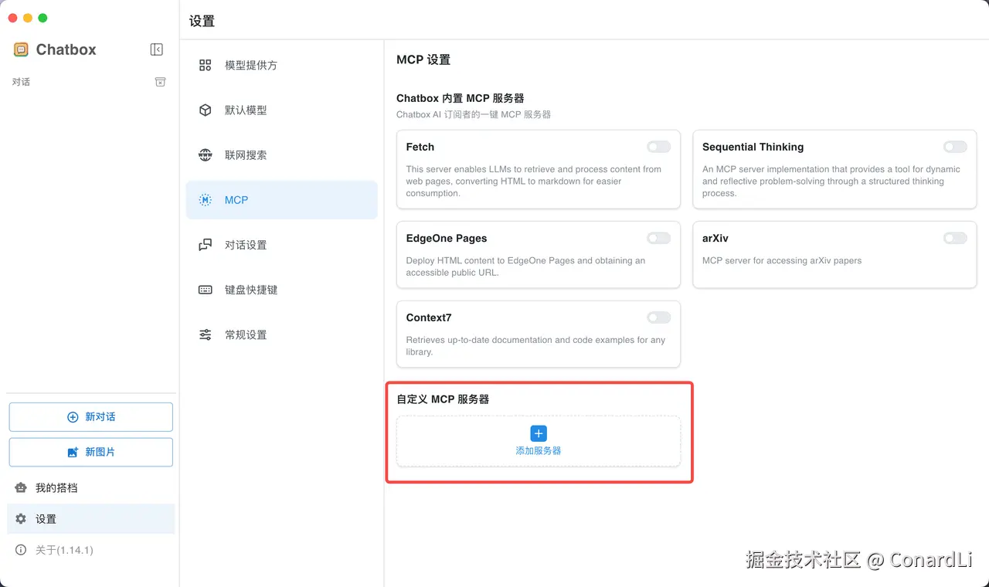Collapse the sidebar with the panel icon

pyautogui.click(x=157, y=49)
